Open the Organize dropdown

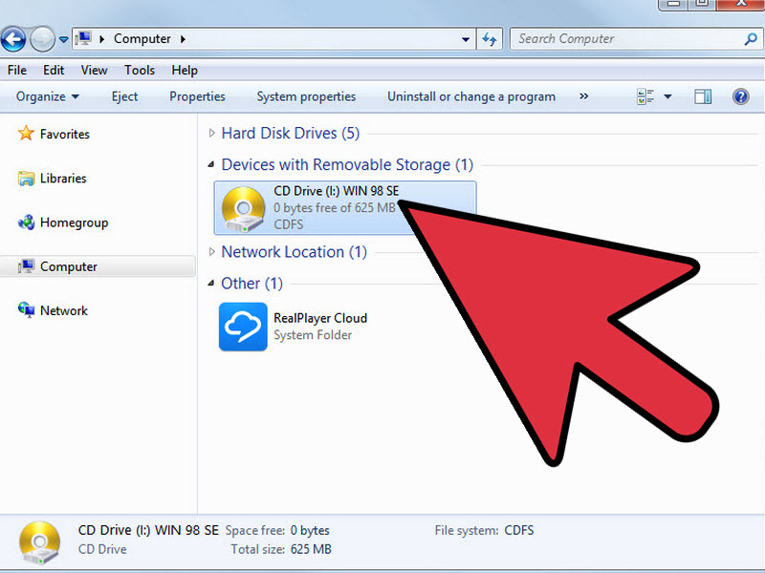tap(47, 96)
